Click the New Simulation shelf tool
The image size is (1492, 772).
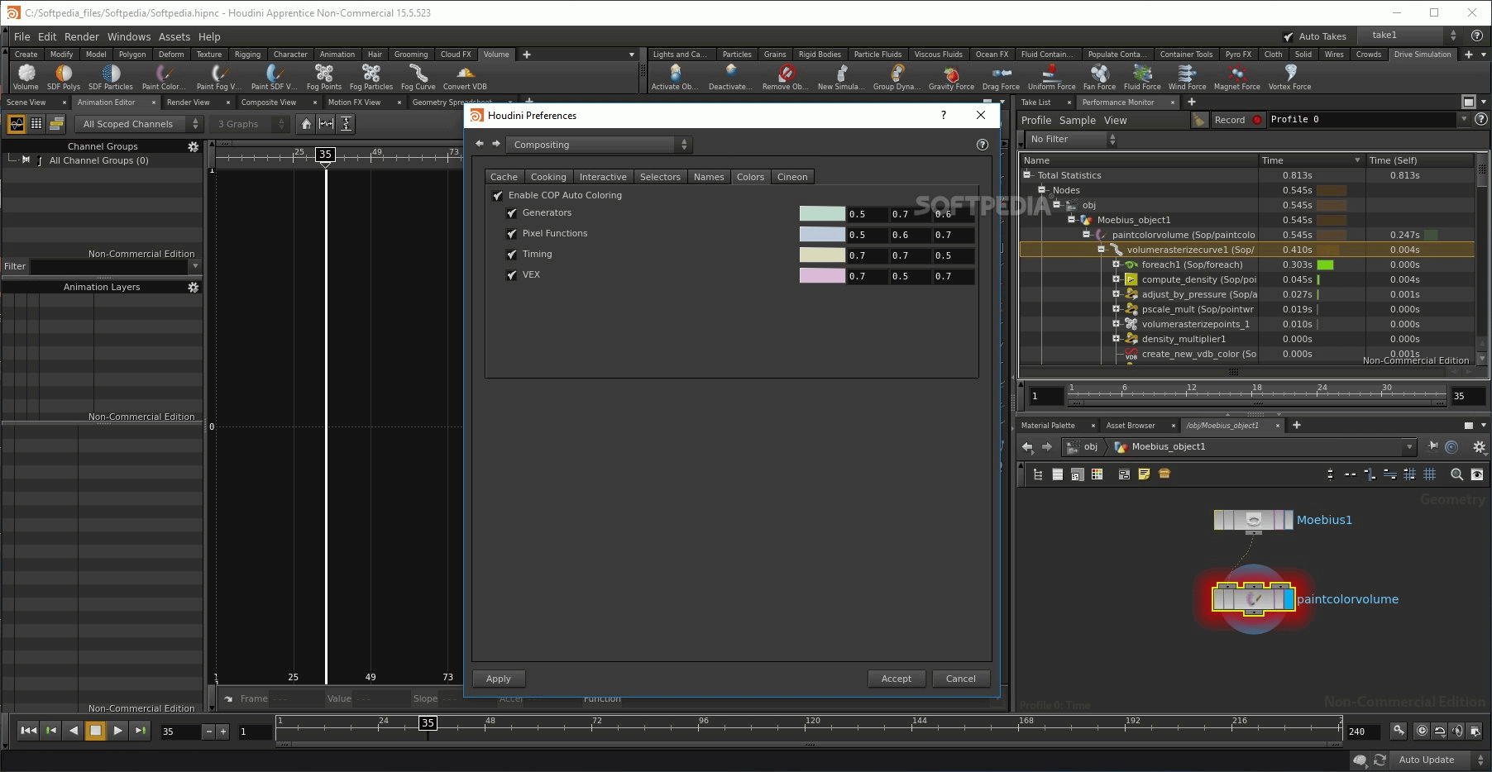point(842,78)
